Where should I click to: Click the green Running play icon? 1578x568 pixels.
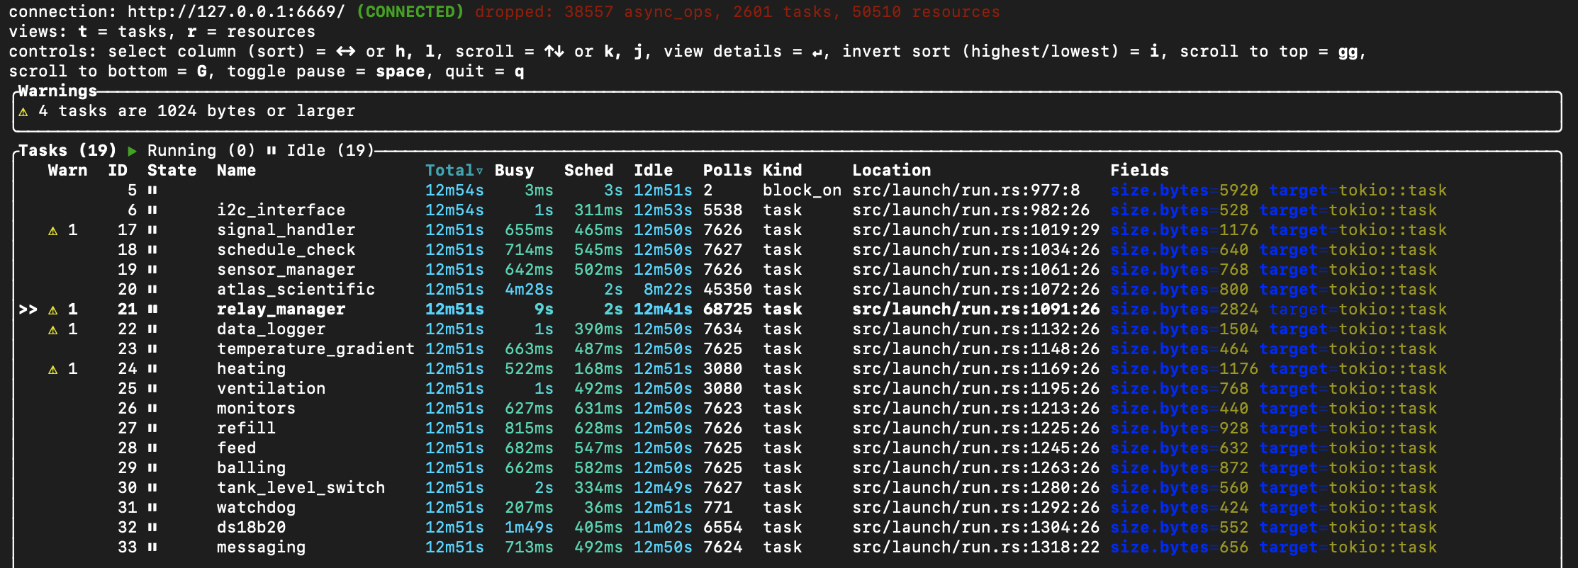coord(132,151)
